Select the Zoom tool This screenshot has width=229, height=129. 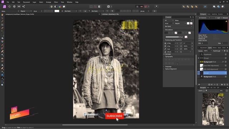[2, 85]
